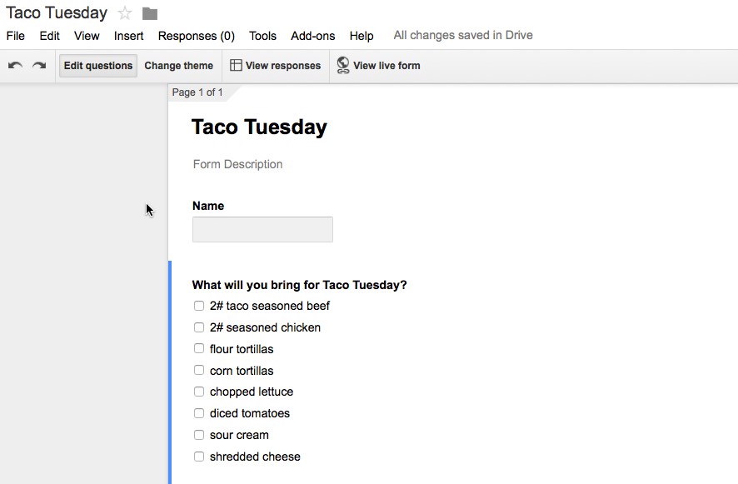Select the shredded cheese checkbox
Image resolution: width=738 pixels, height=484 pixels.
point(199,457)
